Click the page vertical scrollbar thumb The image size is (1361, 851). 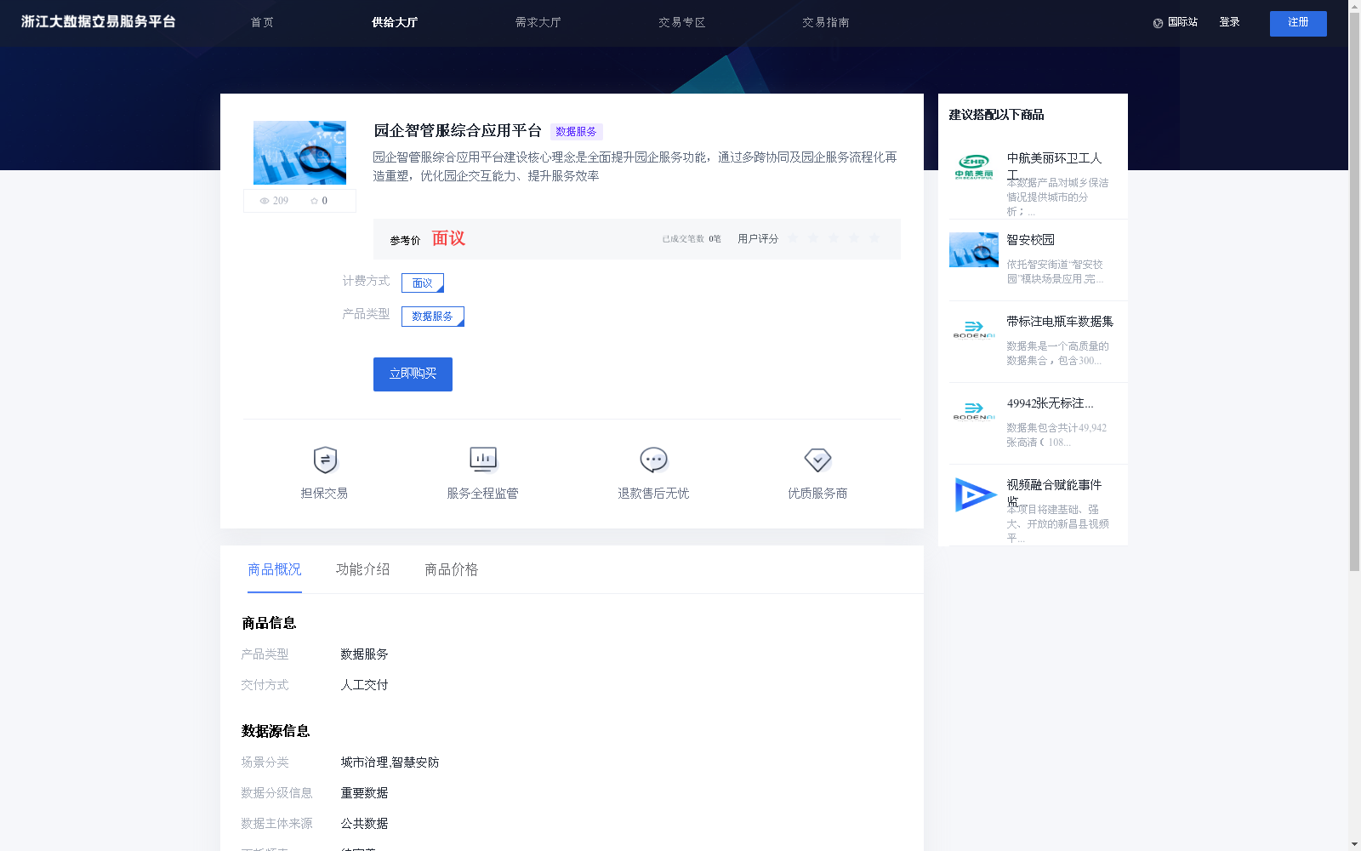[1354, 291]
